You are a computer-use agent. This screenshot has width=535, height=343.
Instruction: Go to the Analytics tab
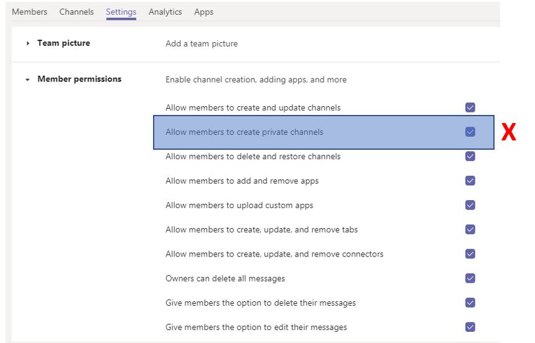pos(165,12)
